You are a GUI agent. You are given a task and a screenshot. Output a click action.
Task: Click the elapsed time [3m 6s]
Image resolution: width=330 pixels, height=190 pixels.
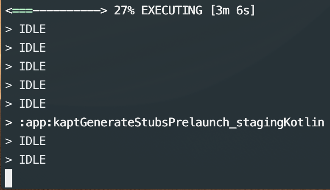233,11
